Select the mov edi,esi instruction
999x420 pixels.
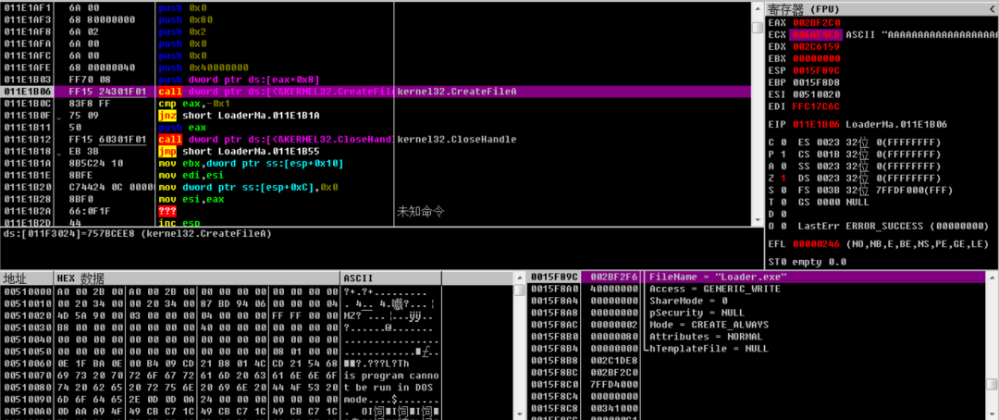[x=190, y=175]
